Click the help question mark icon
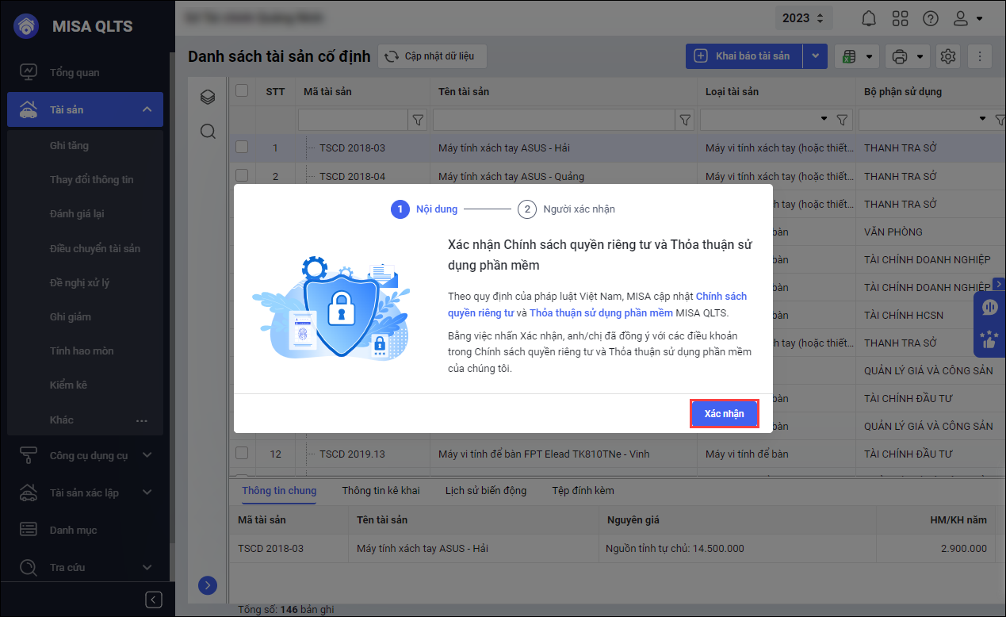This screenshot has width=1006, height=617. [x=931, y=18]
